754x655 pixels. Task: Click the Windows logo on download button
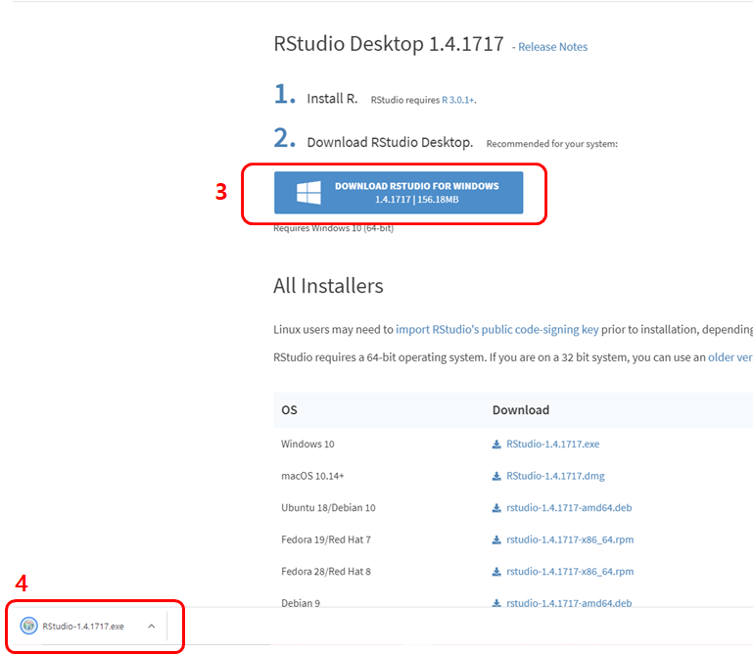click(x=308, y=192)
